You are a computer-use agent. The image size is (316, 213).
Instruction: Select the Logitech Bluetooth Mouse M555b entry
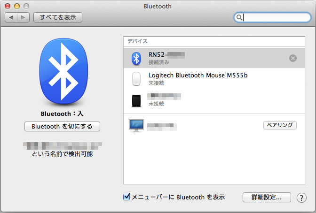(x=198, y=75)
